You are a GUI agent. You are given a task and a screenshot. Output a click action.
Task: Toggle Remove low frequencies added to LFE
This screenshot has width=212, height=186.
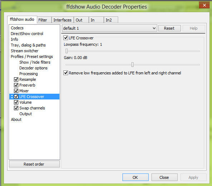(x=66, y=73)
